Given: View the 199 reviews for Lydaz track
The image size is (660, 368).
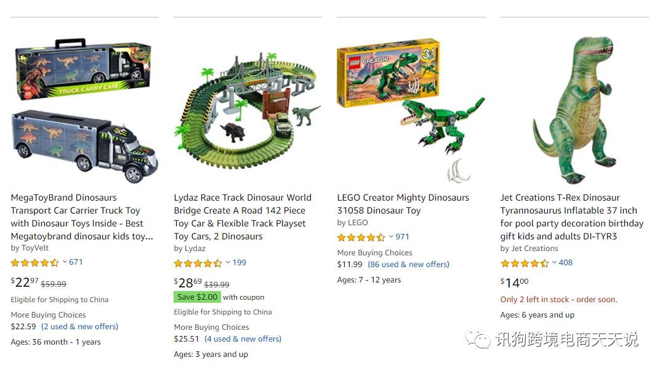Looking at the screenshot, I should [239, 263].
